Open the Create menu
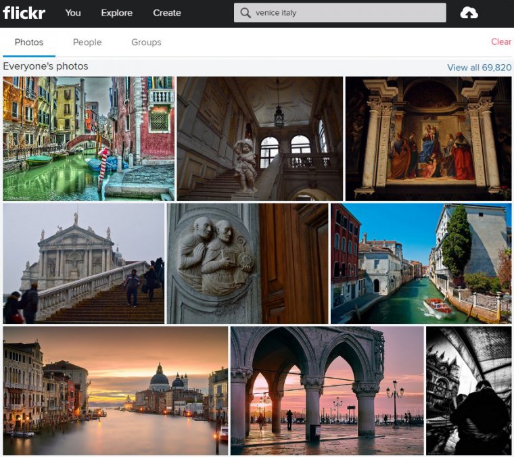514x457 pixels. point(167,13)
